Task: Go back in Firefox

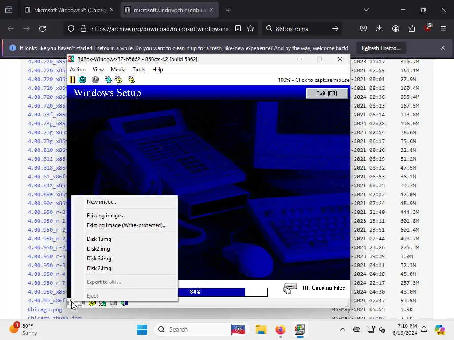Action: pyautogui.click(x=11, y=29)
